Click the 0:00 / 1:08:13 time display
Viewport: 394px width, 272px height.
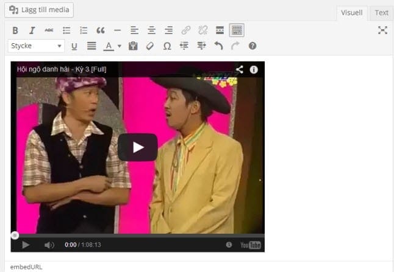point(83,245)
